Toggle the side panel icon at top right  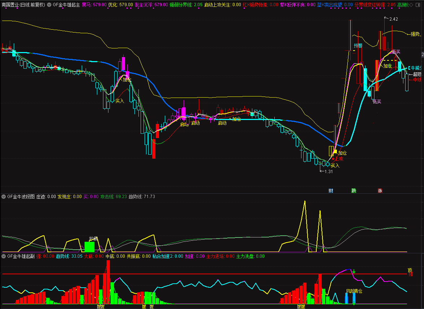pos(418,5)
